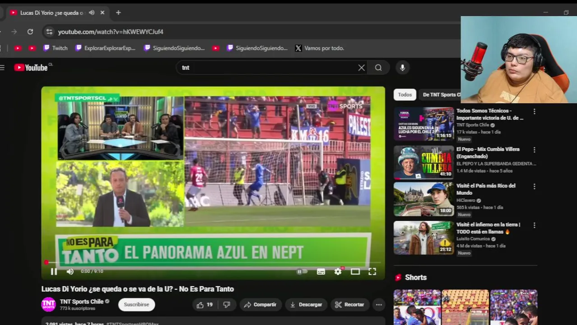Open the SiguiendoSiguiendo bookmark before Vamos por todo

click(257, 48)
